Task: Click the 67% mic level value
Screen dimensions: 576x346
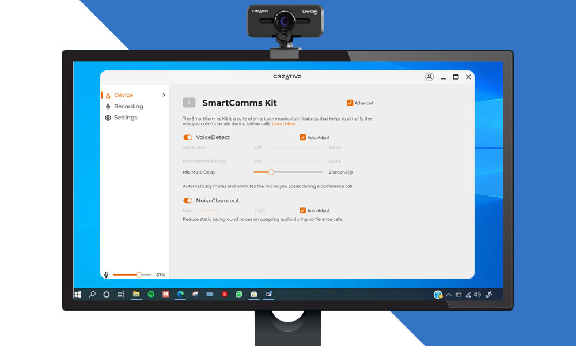Action: (161, 275)
